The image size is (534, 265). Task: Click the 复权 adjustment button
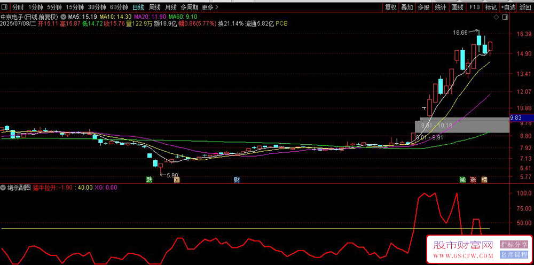391,7
